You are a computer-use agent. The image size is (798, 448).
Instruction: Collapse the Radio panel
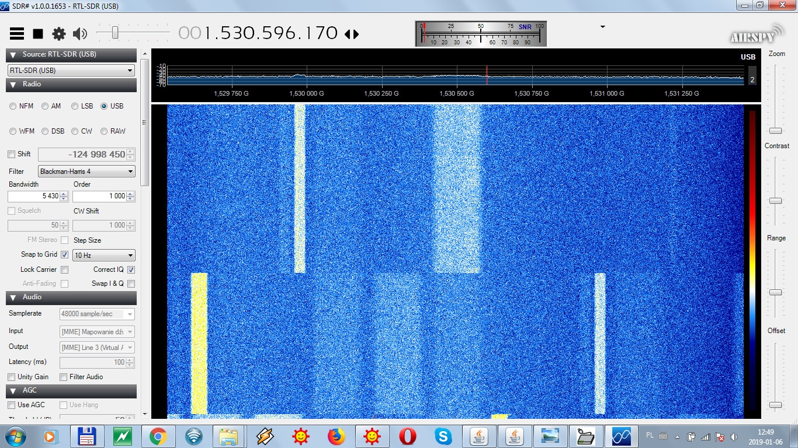(x=13, y=85)
